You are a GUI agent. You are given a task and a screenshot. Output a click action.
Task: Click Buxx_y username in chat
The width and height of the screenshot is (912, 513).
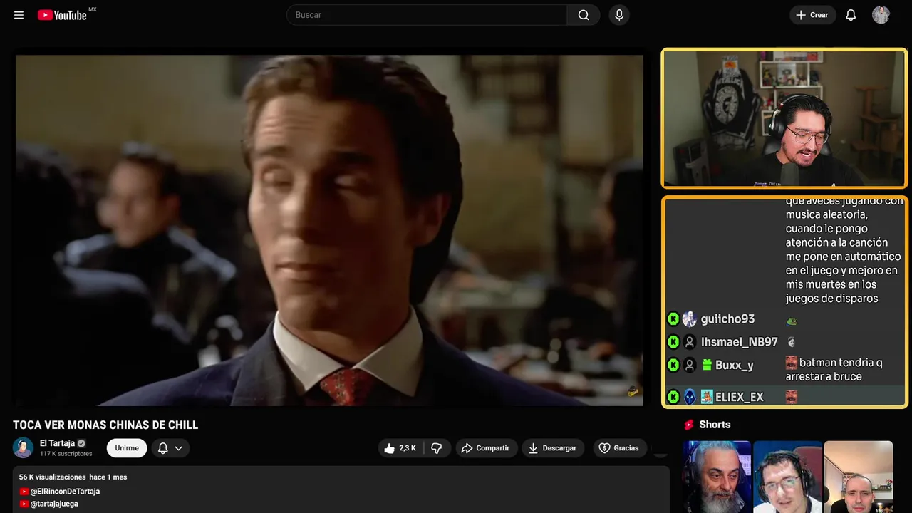734,365
